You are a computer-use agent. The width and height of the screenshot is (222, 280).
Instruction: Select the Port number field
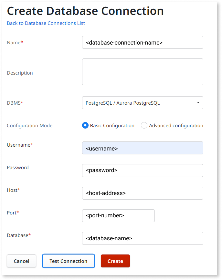tap(118, 215)
